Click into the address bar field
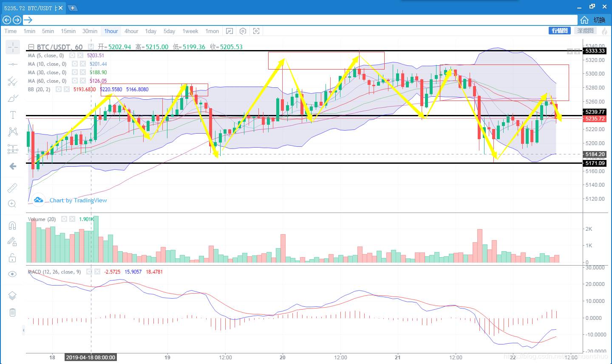The height and width of the screenshot is (364, 612). [300, 20]
